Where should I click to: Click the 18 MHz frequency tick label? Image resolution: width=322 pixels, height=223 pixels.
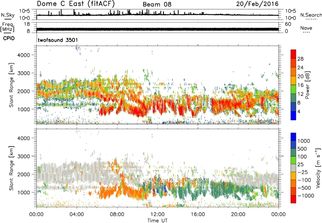[27, 24]
